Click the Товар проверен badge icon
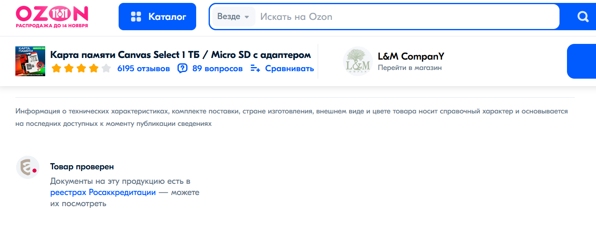596x231 pixels. [28, 167]
